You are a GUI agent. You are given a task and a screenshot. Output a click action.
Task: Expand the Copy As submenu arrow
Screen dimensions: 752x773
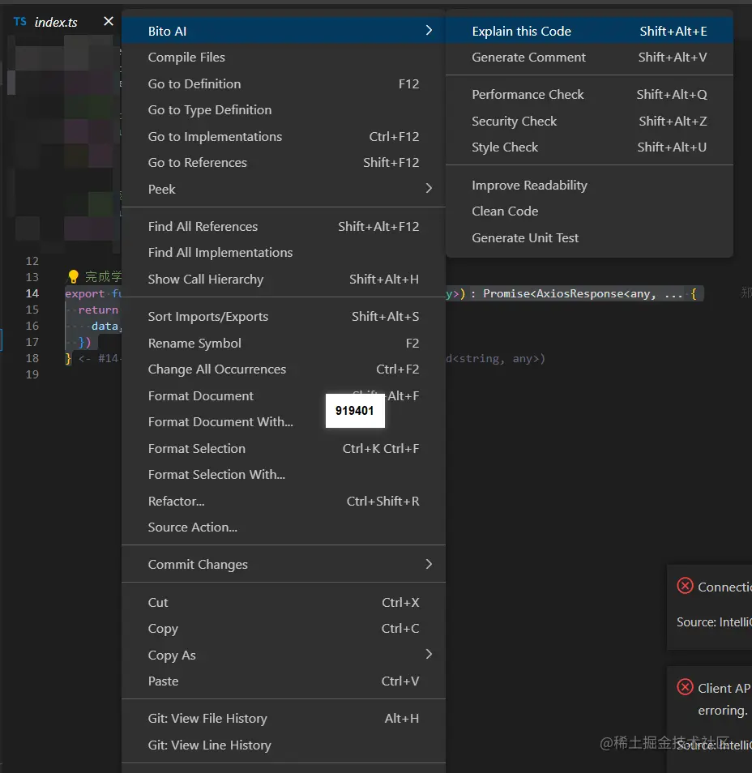[429, 654]
